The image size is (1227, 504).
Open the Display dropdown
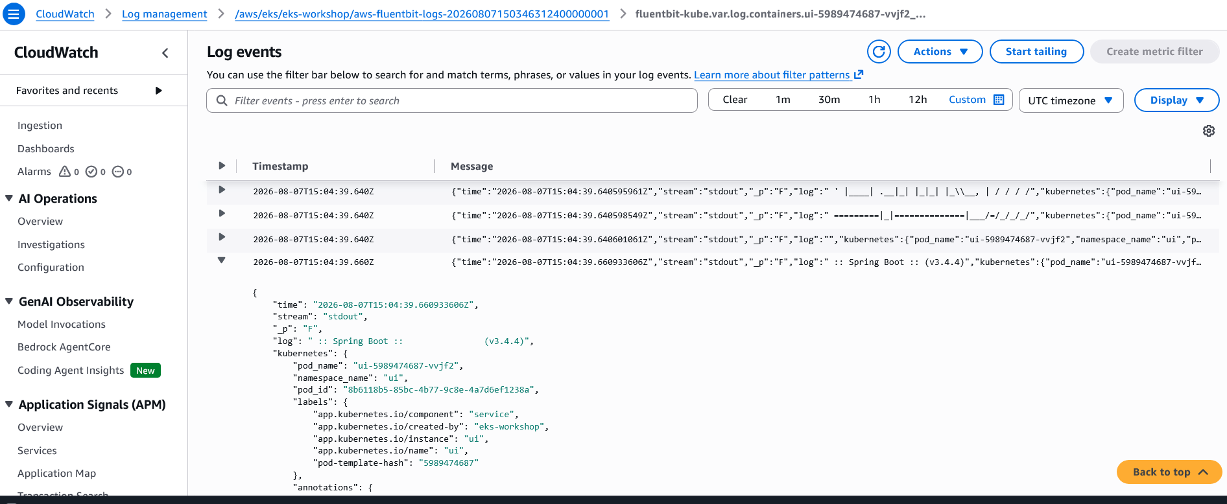point(1176,100)
